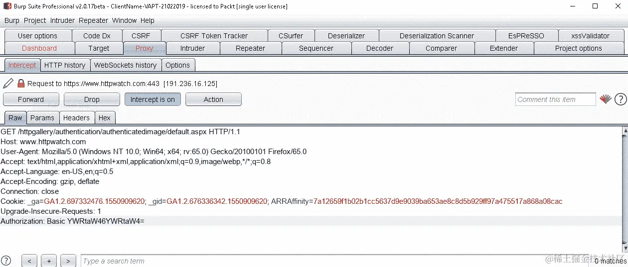628x267 pixels.
Task: Switch to the Repeater tool tab
Action: click(x=250, y=48)
